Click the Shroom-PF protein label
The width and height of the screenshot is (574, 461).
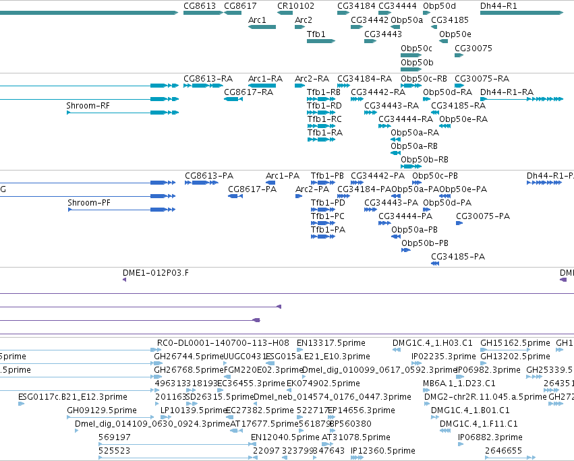(x=88, y=203)
